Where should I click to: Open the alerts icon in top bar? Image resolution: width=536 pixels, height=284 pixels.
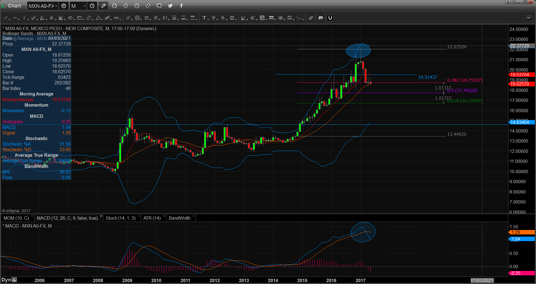coord(137,6)
